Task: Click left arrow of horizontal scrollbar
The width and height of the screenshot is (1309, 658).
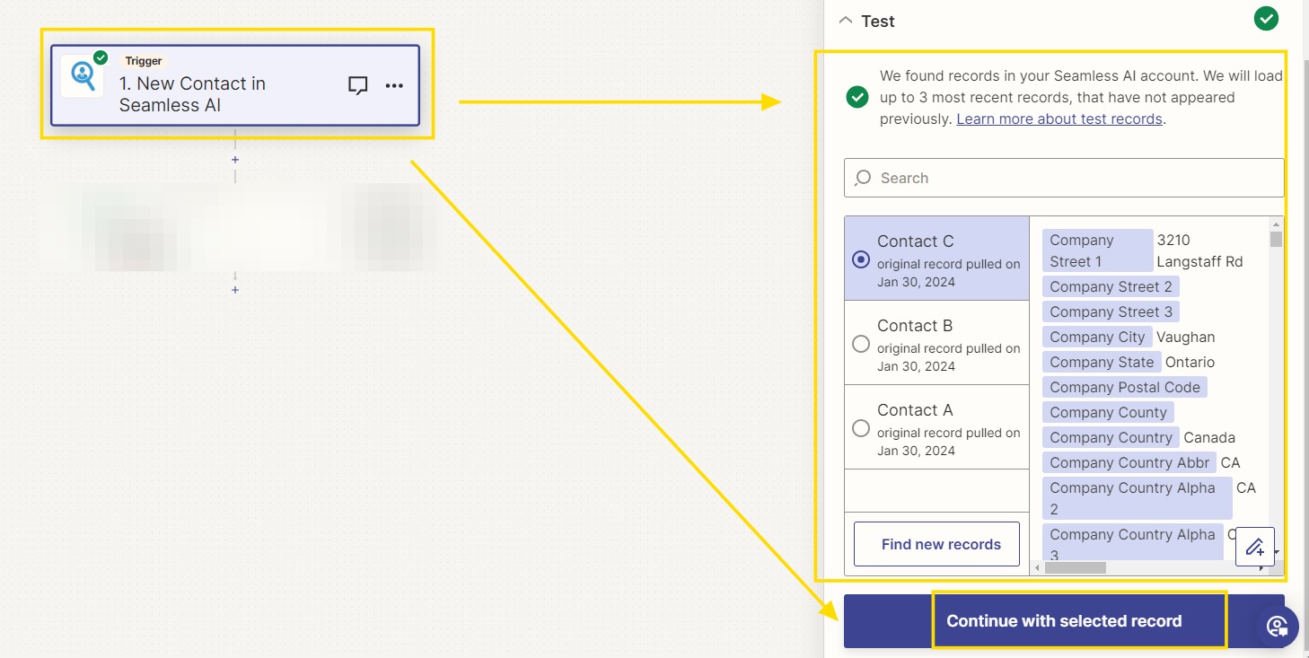Action: [1036, 567]
